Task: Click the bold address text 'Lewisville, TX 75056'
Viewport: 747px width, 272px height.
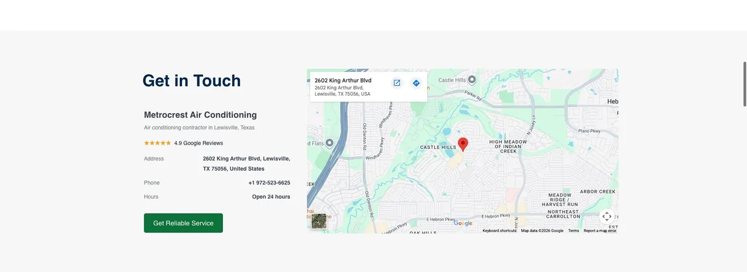Action: click(246, 163)
